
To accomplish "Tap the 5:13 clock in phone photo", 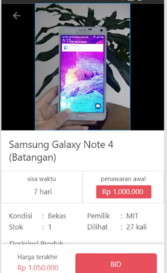I will pyautogui.click(x=67, y=41).
